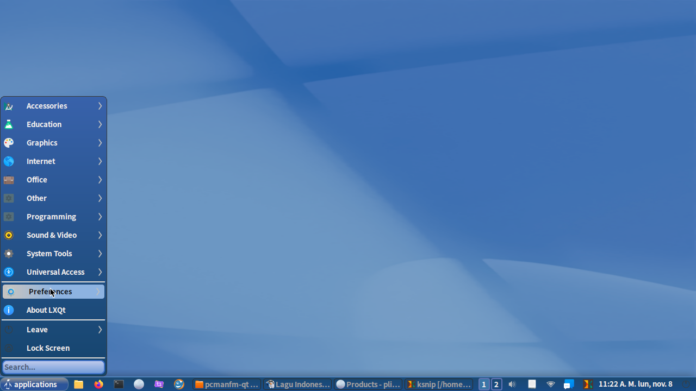The image size is (696, 391).
Task: Launch the orange-blue swirl quick-launch app
Action: [179, 384]
